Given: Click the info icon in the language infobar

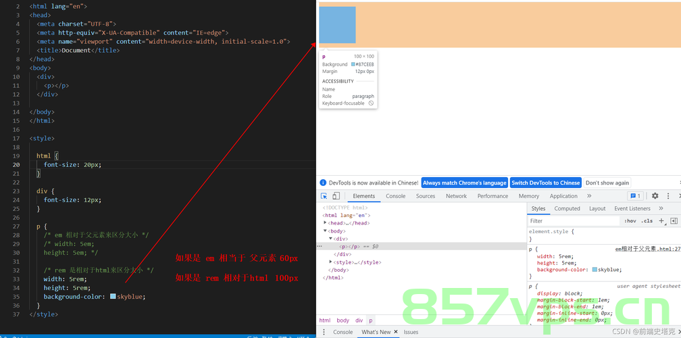Looking at the screenshot, I should pos(323,183).
